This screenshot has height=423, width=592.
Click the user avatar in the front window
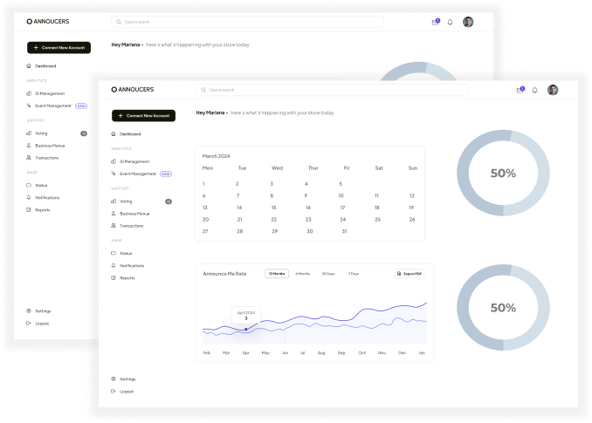pos(553,90)
